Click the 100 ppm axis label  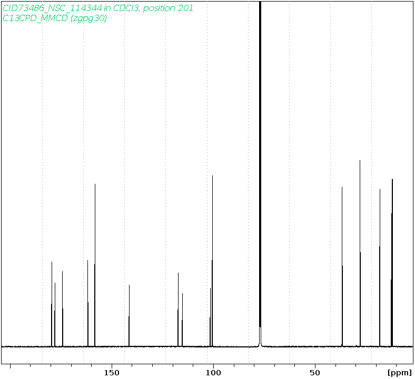[213, 373]
